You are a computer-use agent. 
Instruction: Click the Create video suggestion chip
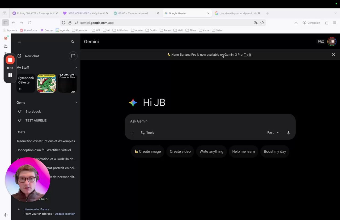pyautogui.click(x=180, y=151)
